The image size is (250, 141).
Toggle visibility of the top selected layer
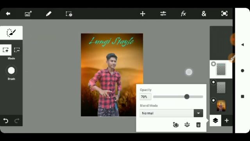(213, 64)
